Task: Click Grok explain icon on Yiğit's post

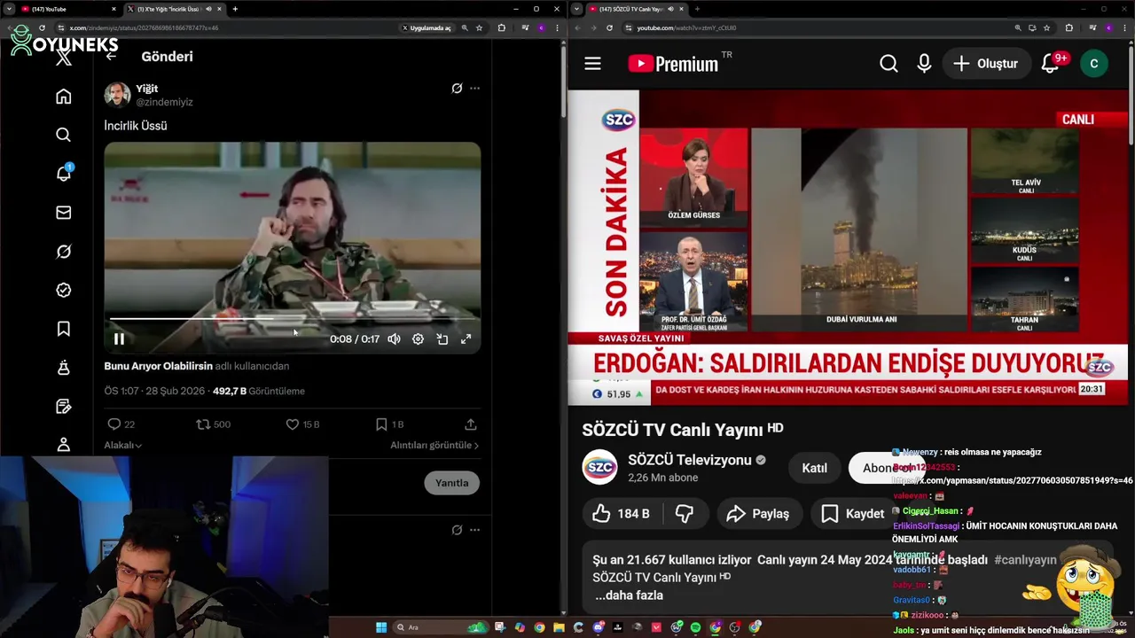Action: [457, 89]
